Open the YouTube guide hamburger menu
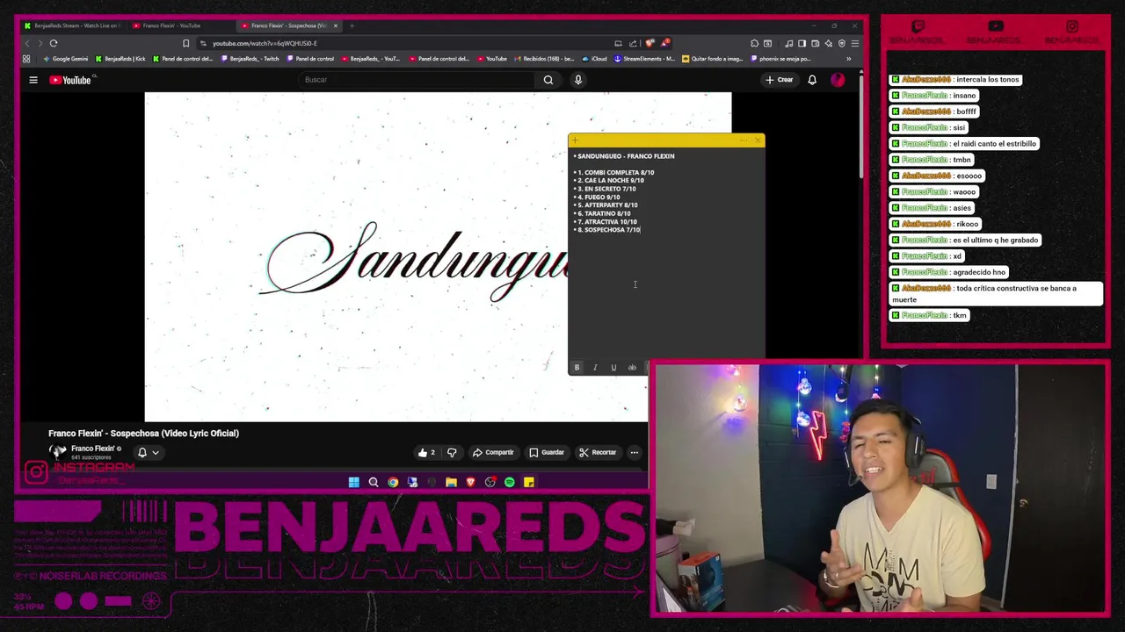The image size is (1125, 632). 33,80
